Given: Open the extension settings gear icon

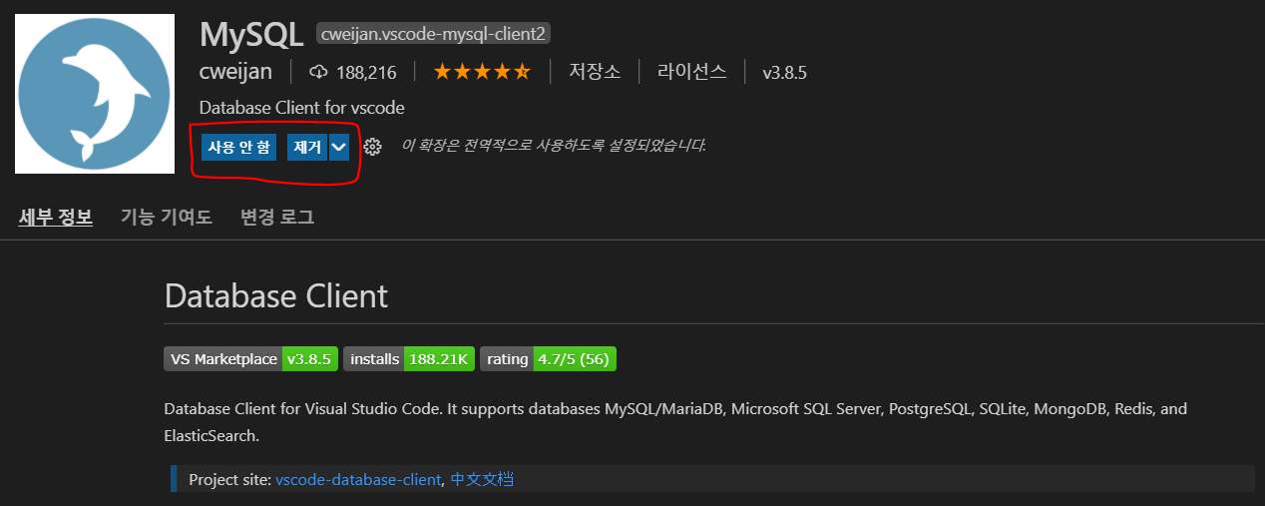Looking at the screenshot, I should click(x=372, y=147).
